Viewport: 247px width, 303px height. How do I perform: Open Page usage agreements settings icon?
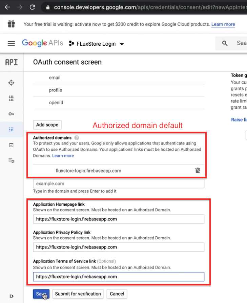(x=11, y=160)
